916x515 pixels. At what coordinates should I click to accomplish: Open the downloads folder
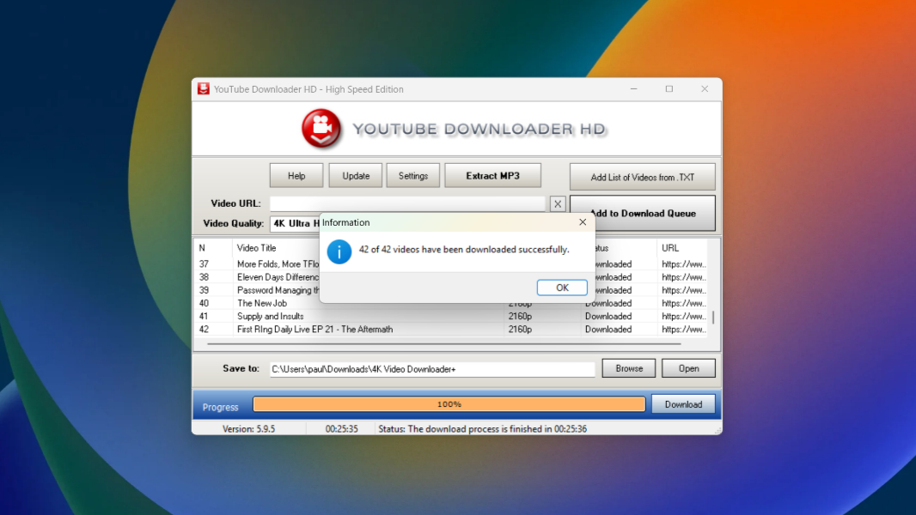click(x=688, y=368)
